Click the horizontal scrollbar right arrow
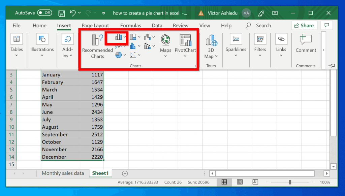 [327, 173]
